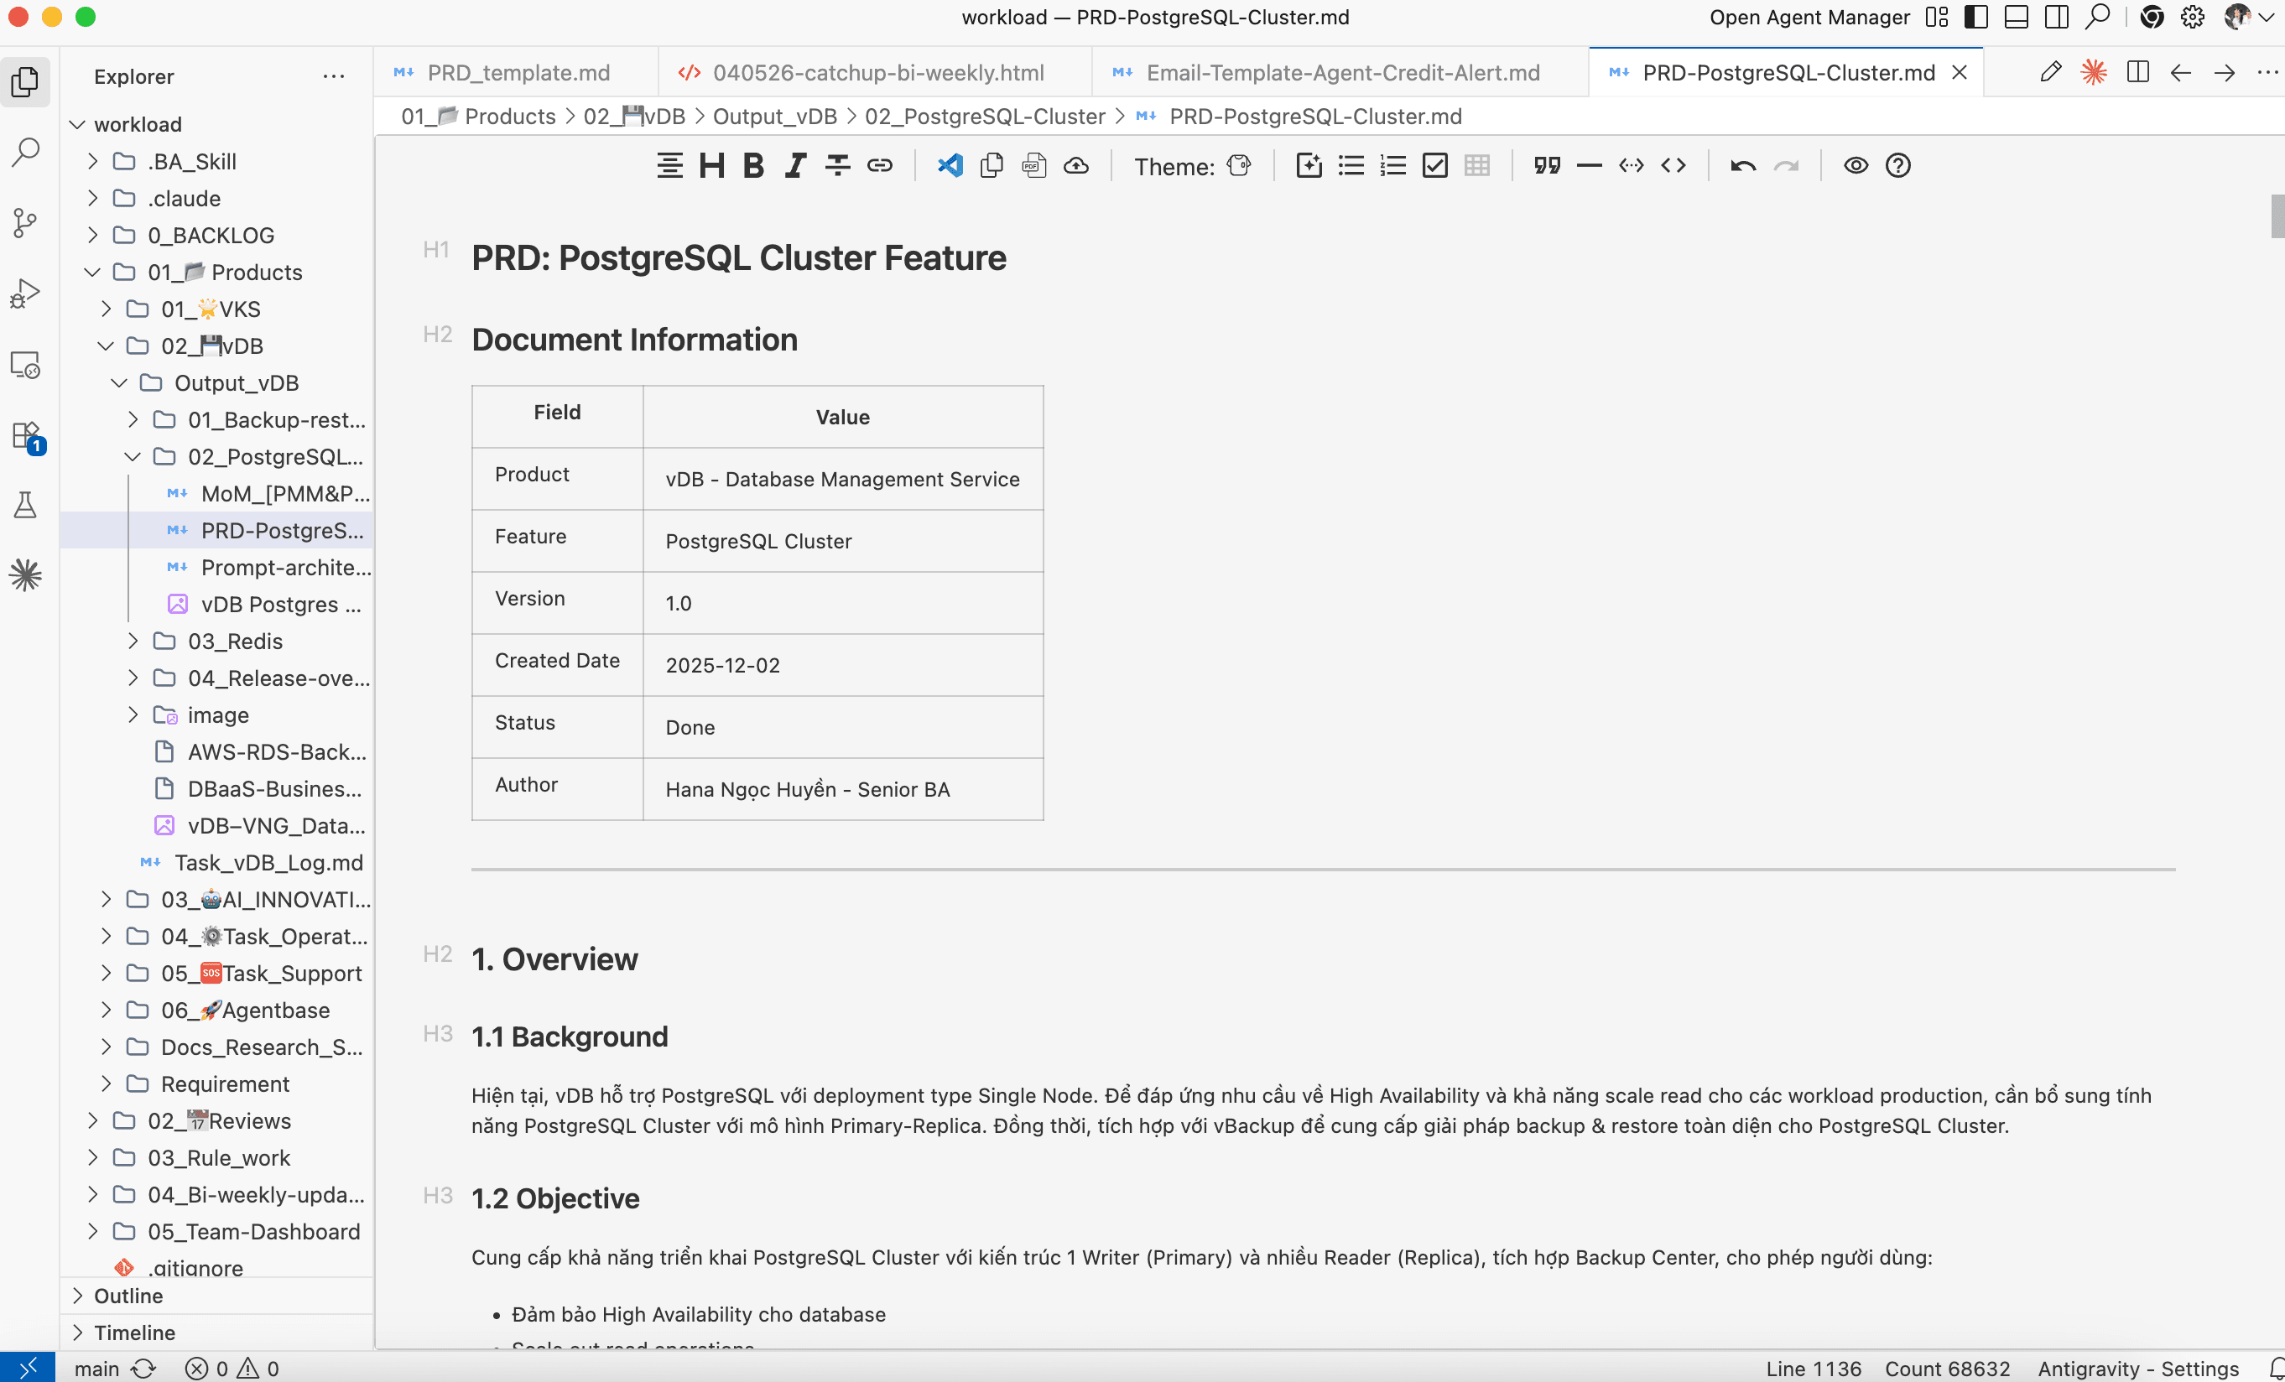The height and width of the screenshot is (1382, 2285).
Task: Expand the .BA_Skill folder
Action: tap(91, 161)
